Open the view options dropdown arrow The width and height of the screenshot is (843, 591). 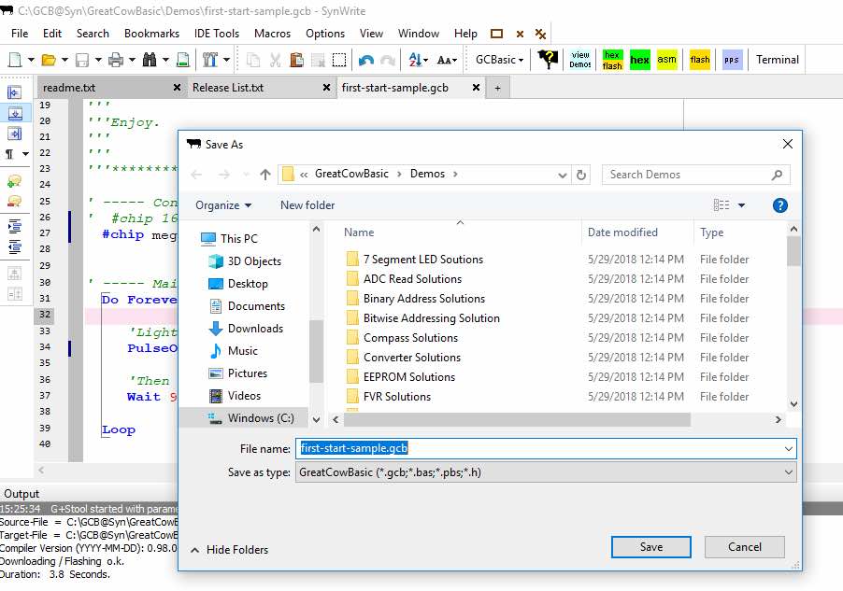[742, 205]
